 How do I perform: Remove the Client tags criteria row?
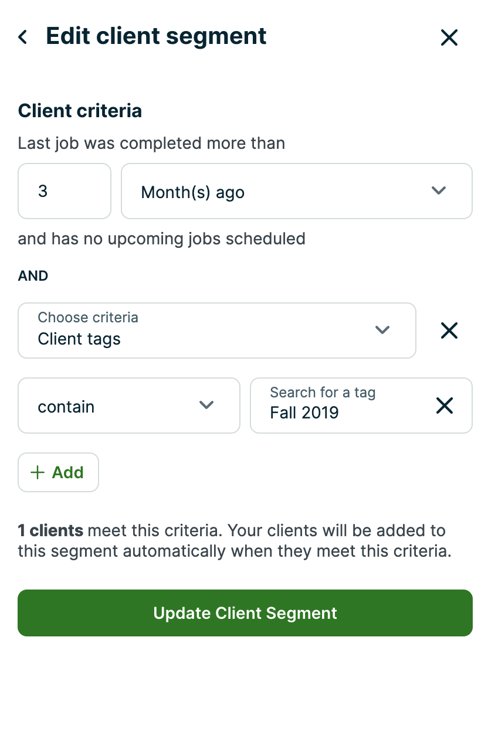coord(449,331)
